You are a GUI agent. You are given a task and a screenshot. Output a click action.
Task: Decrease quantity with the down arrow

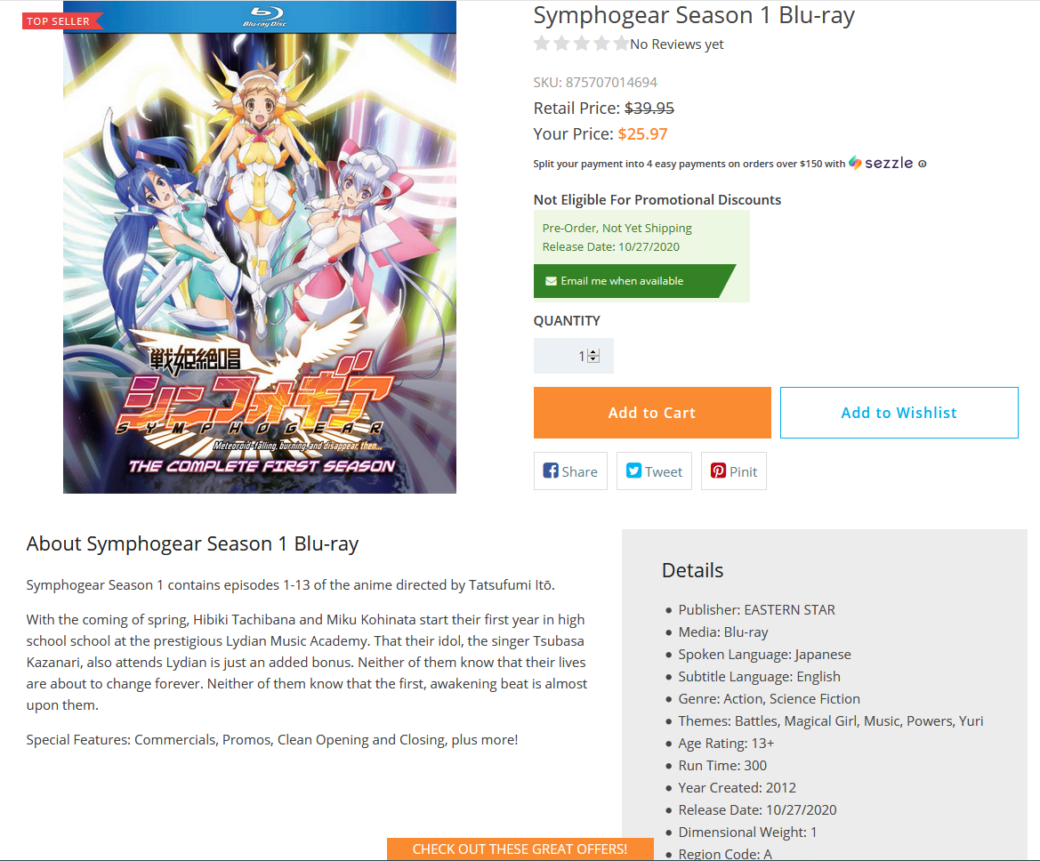[x=593, y=359]
